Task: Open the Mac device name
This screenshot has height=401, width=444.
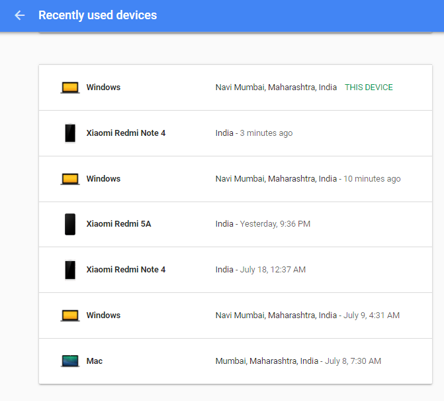Action: 95,361
